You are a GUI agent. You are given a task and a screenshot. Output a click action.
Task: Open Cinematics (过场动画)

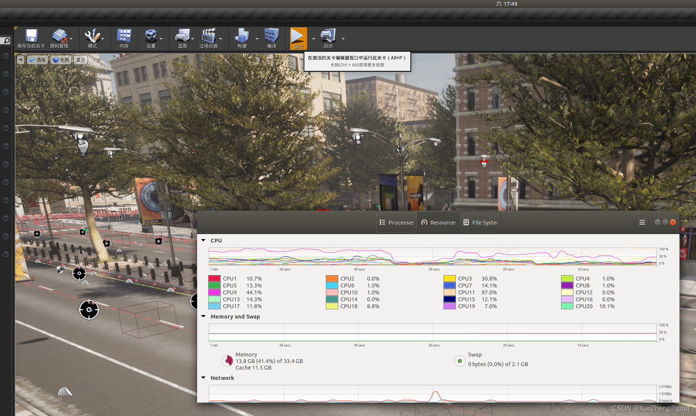click(208, 38)
